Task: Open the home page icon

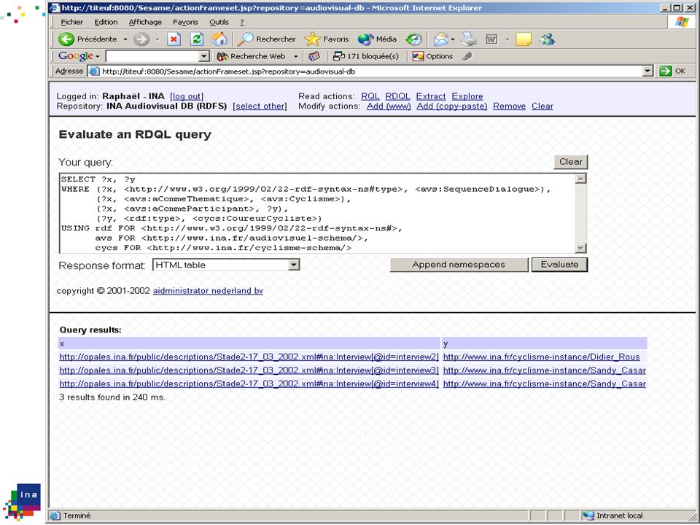Action: 219,39
